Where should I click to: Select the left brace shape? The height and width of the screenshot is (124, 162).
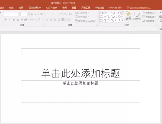coord(116,20)
